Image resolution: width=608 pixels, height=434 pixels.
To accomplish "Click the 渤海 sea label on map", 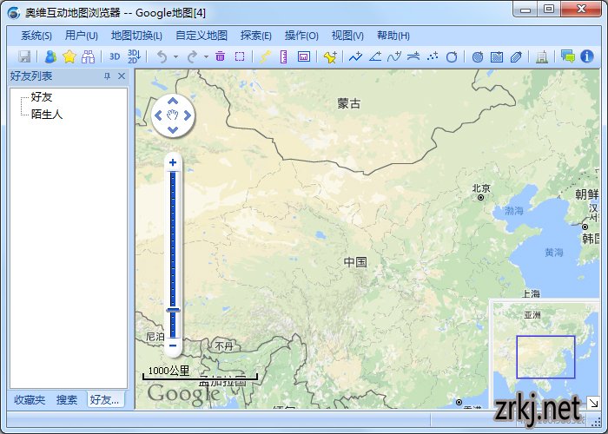I will coord(514,211).
